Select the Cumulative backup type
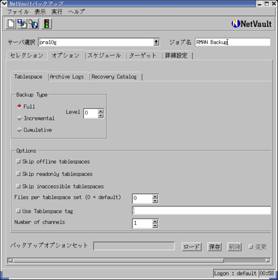The width and height of the screenshot is (278, 280). (35, 130)
